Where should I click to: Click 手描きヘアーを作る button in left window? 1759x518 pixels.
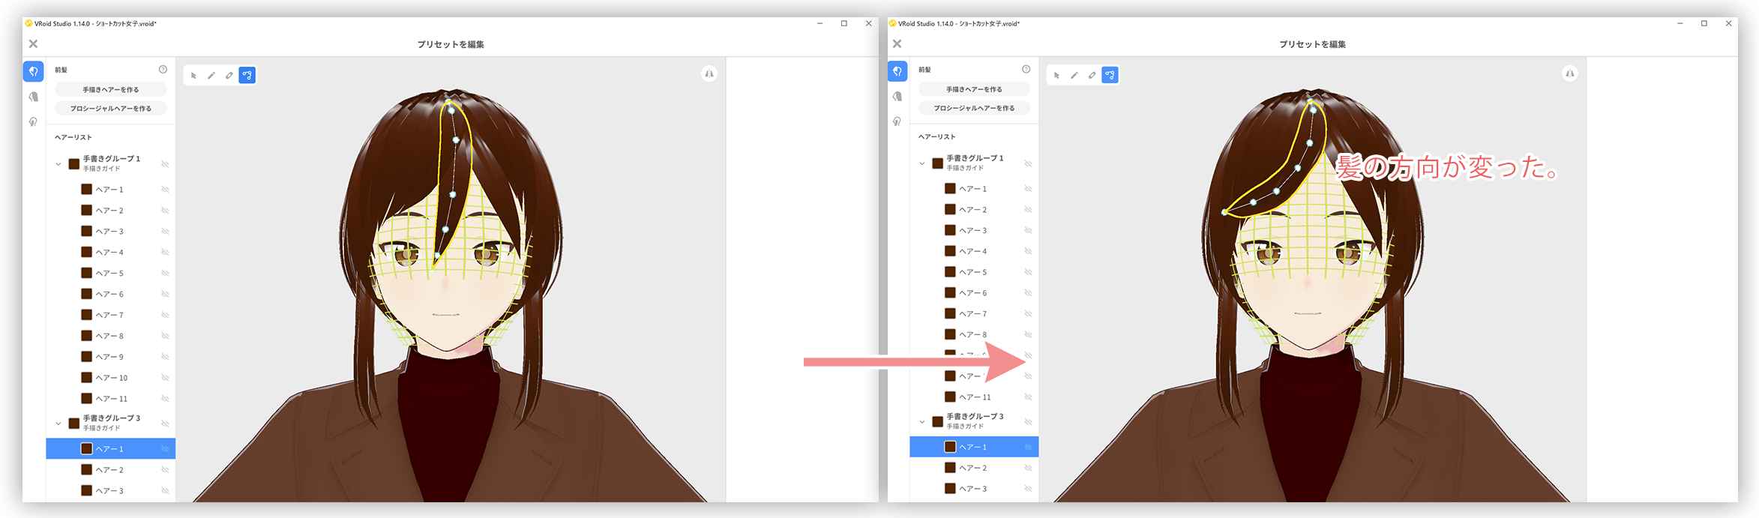111,90
